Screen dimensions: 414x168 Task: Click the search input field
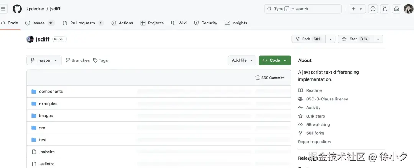click(303, 9)
